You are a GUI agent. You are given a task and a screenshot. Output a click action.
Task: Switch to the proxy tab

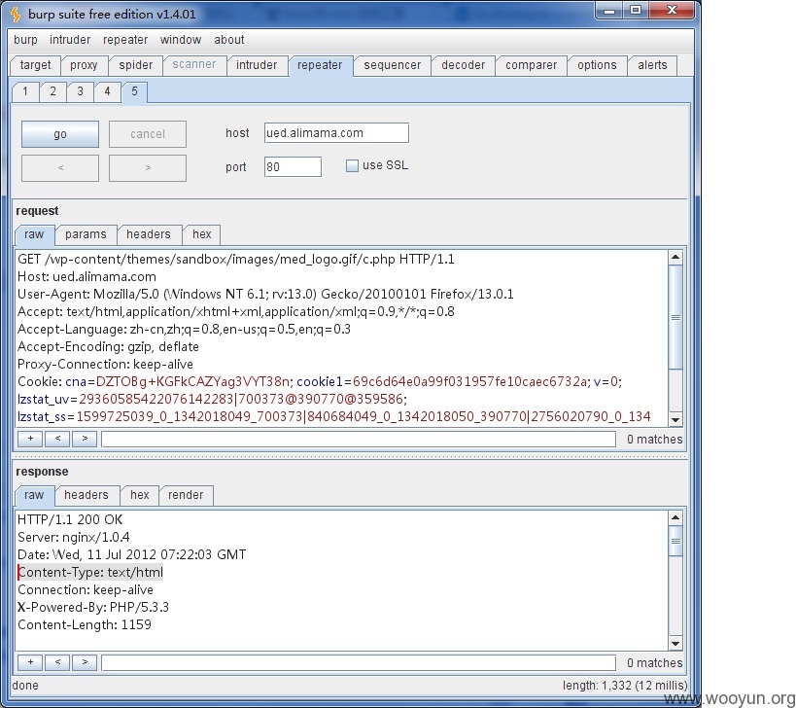(x=84, y=65)
